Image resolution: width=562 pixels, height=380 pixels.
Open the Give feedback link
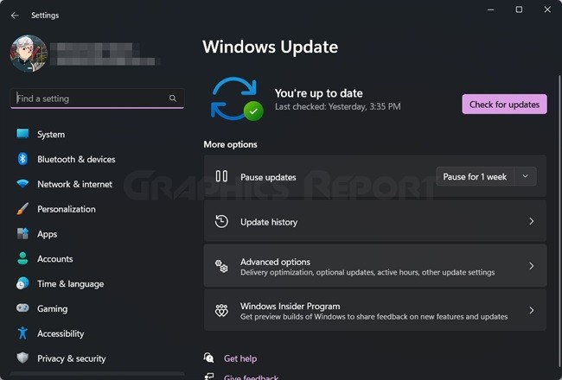251,377
